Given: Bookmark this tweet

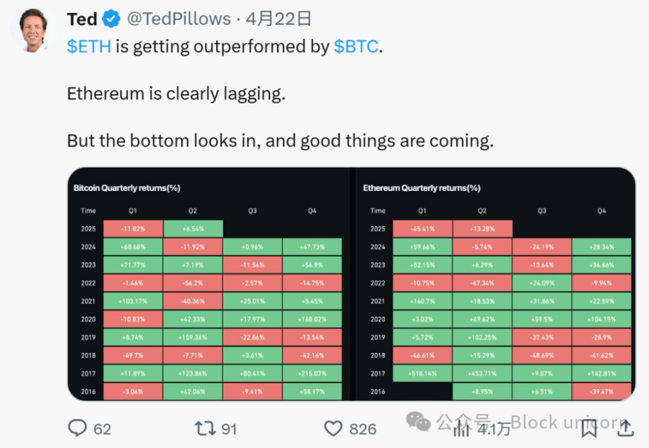Looking at the screenshot, I should [589, 427].
